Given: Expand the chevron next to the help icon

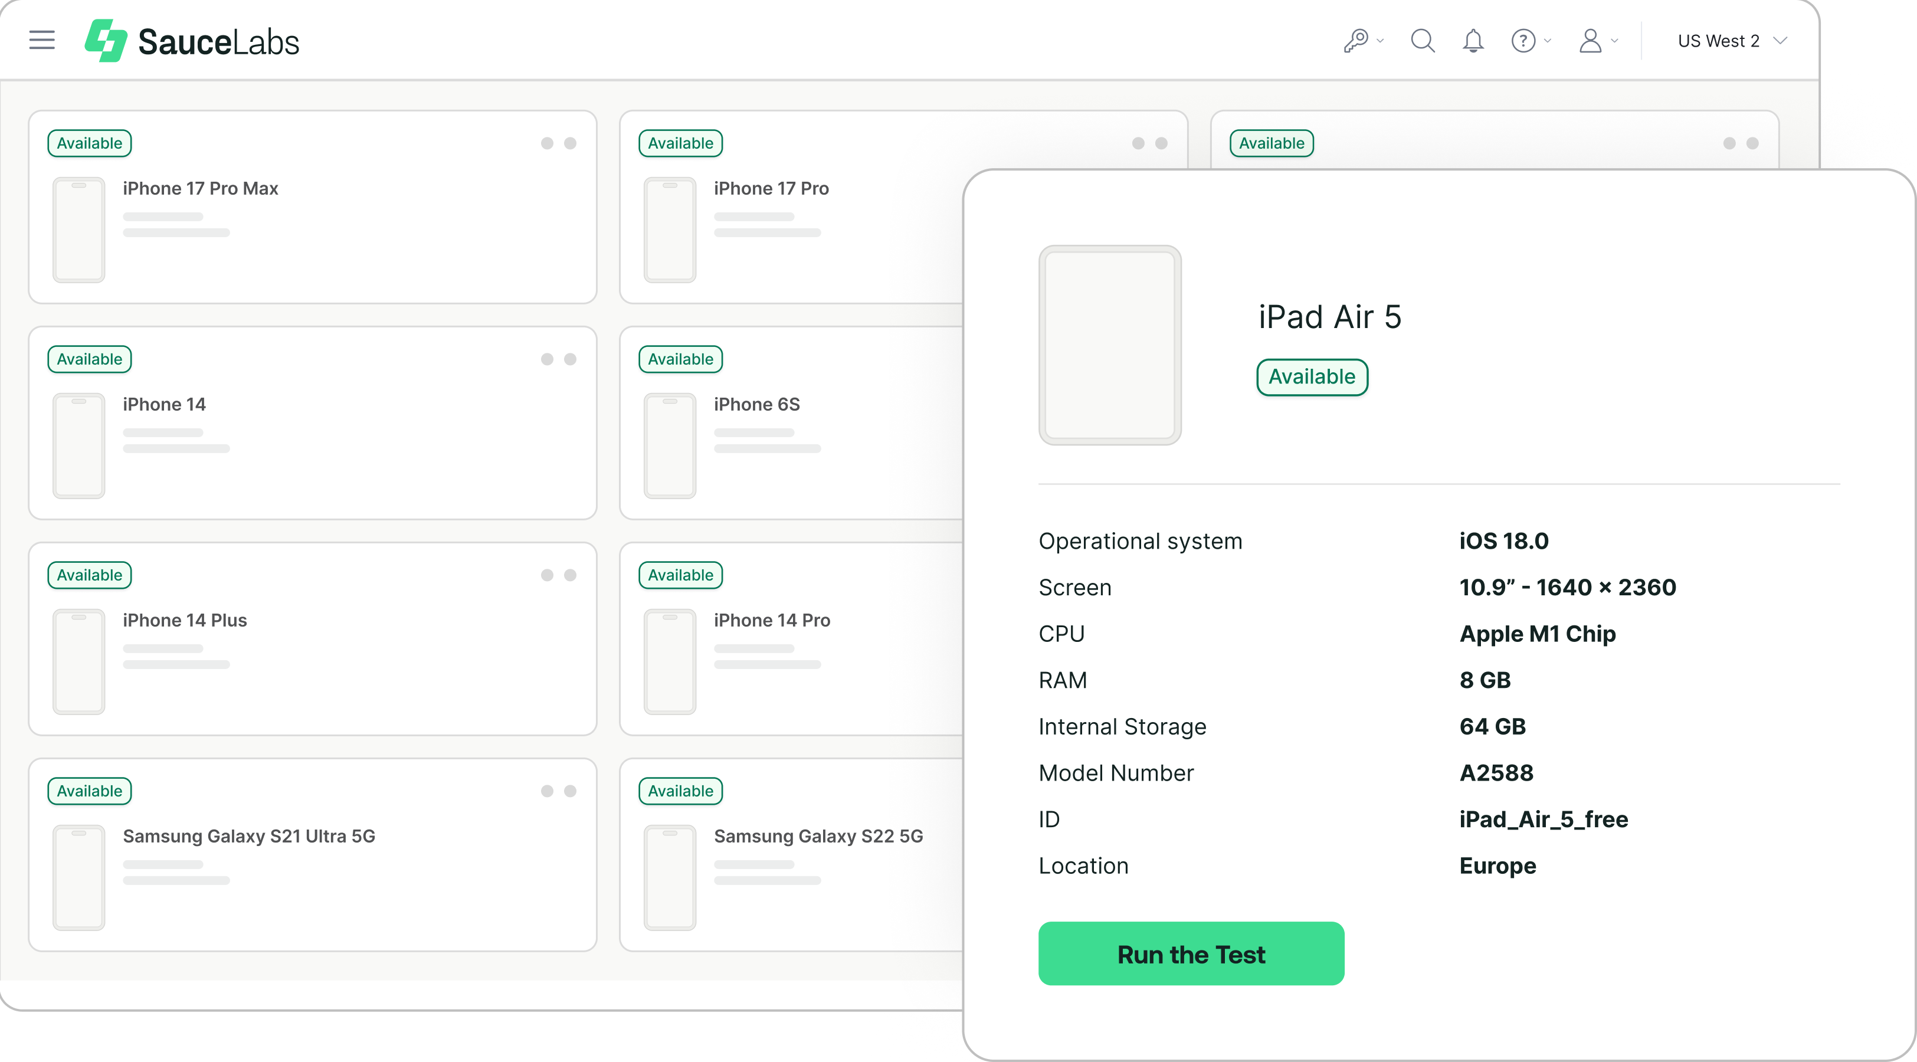Looking at the screenshot, I should (x=1548, y=41).
